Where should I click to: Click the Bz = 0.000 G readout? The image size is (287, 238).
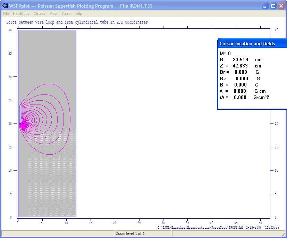[240, 79]
